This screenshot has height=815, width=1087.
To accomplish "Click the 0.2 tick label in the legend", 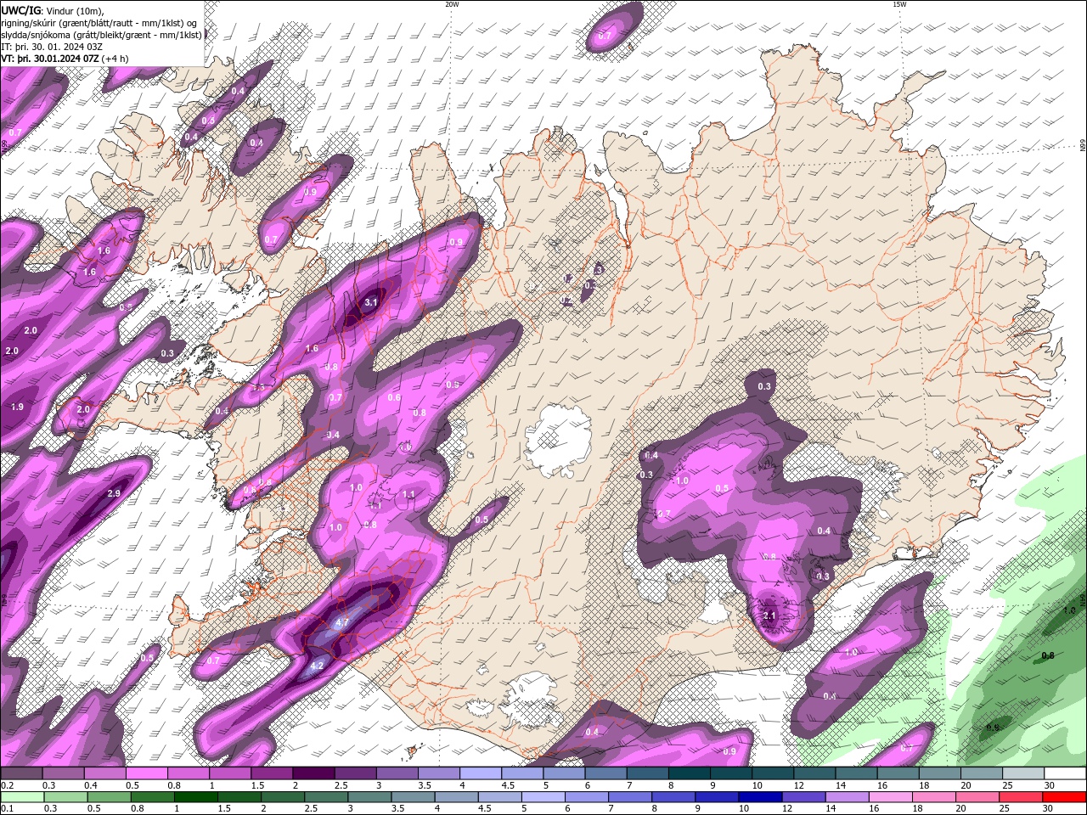I will coord(8,785).
